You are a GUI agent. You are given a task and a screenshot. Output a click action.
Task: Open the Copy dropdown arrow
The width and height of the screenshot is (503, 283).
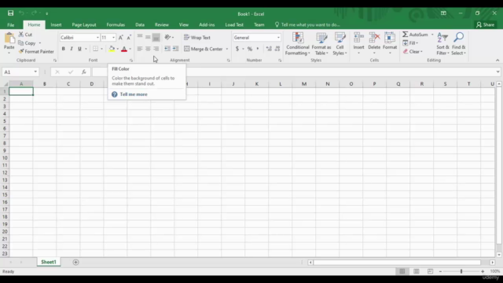(40, 43)
